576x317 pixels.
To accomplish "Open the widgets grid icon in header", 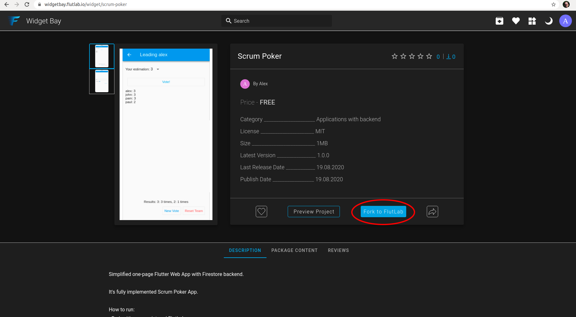I will click(x=532, y=21).
